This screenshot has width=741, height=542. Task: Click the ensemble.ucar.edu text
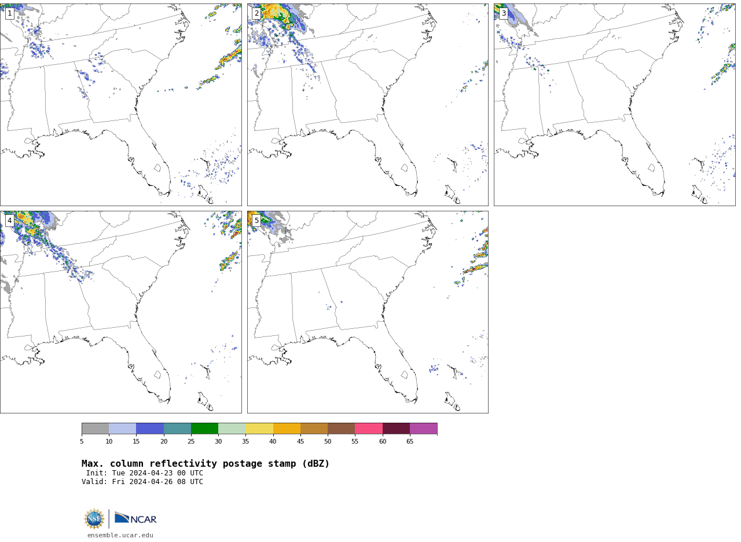point(120,536)
